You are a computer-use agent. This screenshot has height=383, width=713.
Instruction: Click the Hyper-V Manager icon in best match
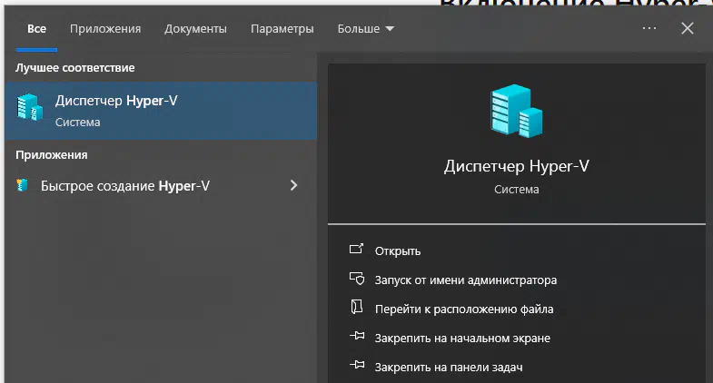30,108
